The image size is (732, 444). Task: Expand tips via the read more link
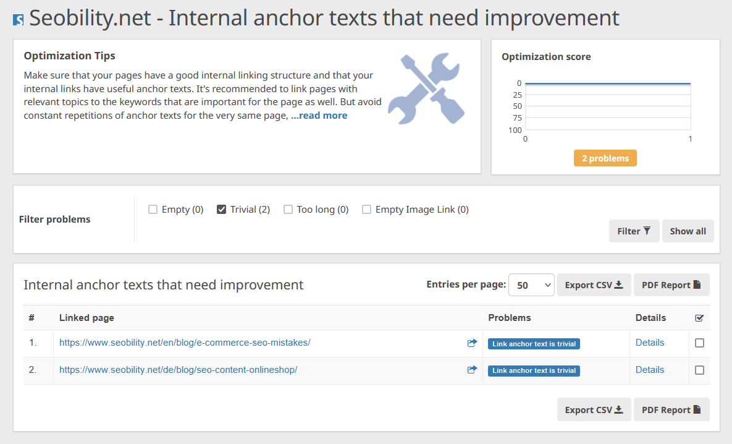click(x=319, y=116)
